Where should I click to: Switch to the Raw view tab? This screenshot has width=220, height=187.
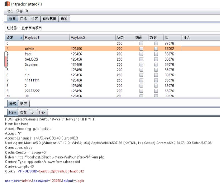pyautogui.click(x=12, y=112)
